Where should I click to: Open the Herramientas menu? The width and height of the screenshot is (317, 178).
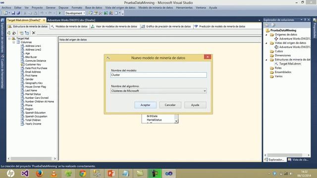[x=184, y=7]
